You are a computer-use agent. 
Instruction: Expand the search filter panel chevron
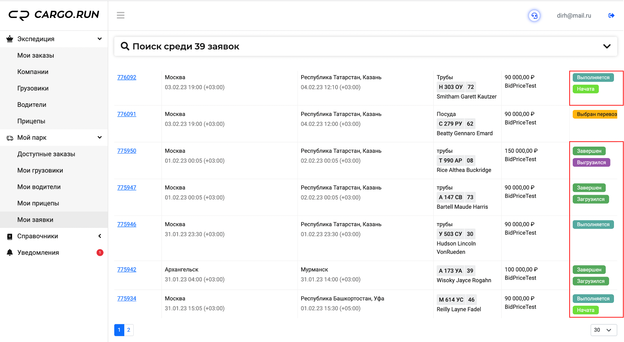pyautogui.click(x=607, y=46)
